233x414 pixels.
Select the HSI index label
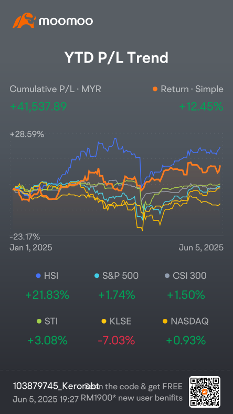[x=51, y=276]
